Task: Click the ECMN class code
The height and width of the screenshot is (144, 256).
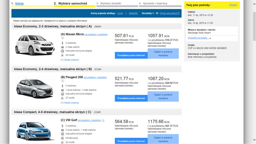Action: (x=98, y=69)
